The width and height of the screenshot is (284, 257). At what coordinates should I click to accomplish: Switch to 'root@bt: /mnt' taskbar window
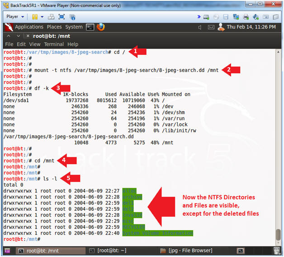pos(51,251)
